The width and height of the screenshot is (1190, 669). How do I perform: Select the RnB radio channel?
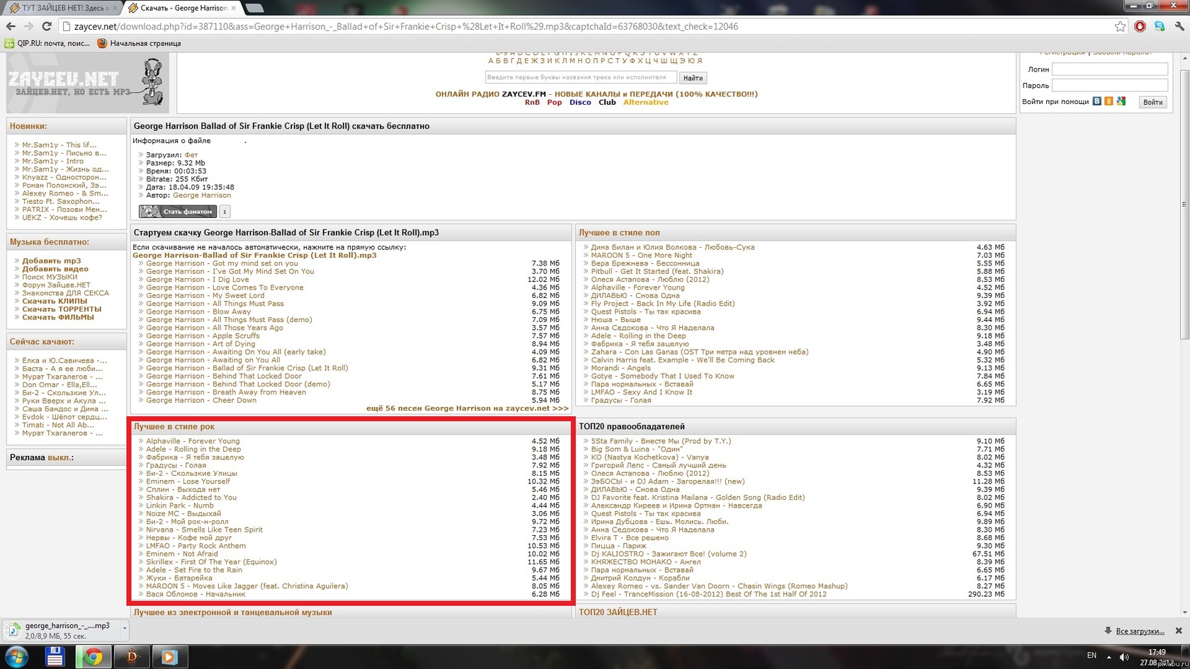click(532, 103)
